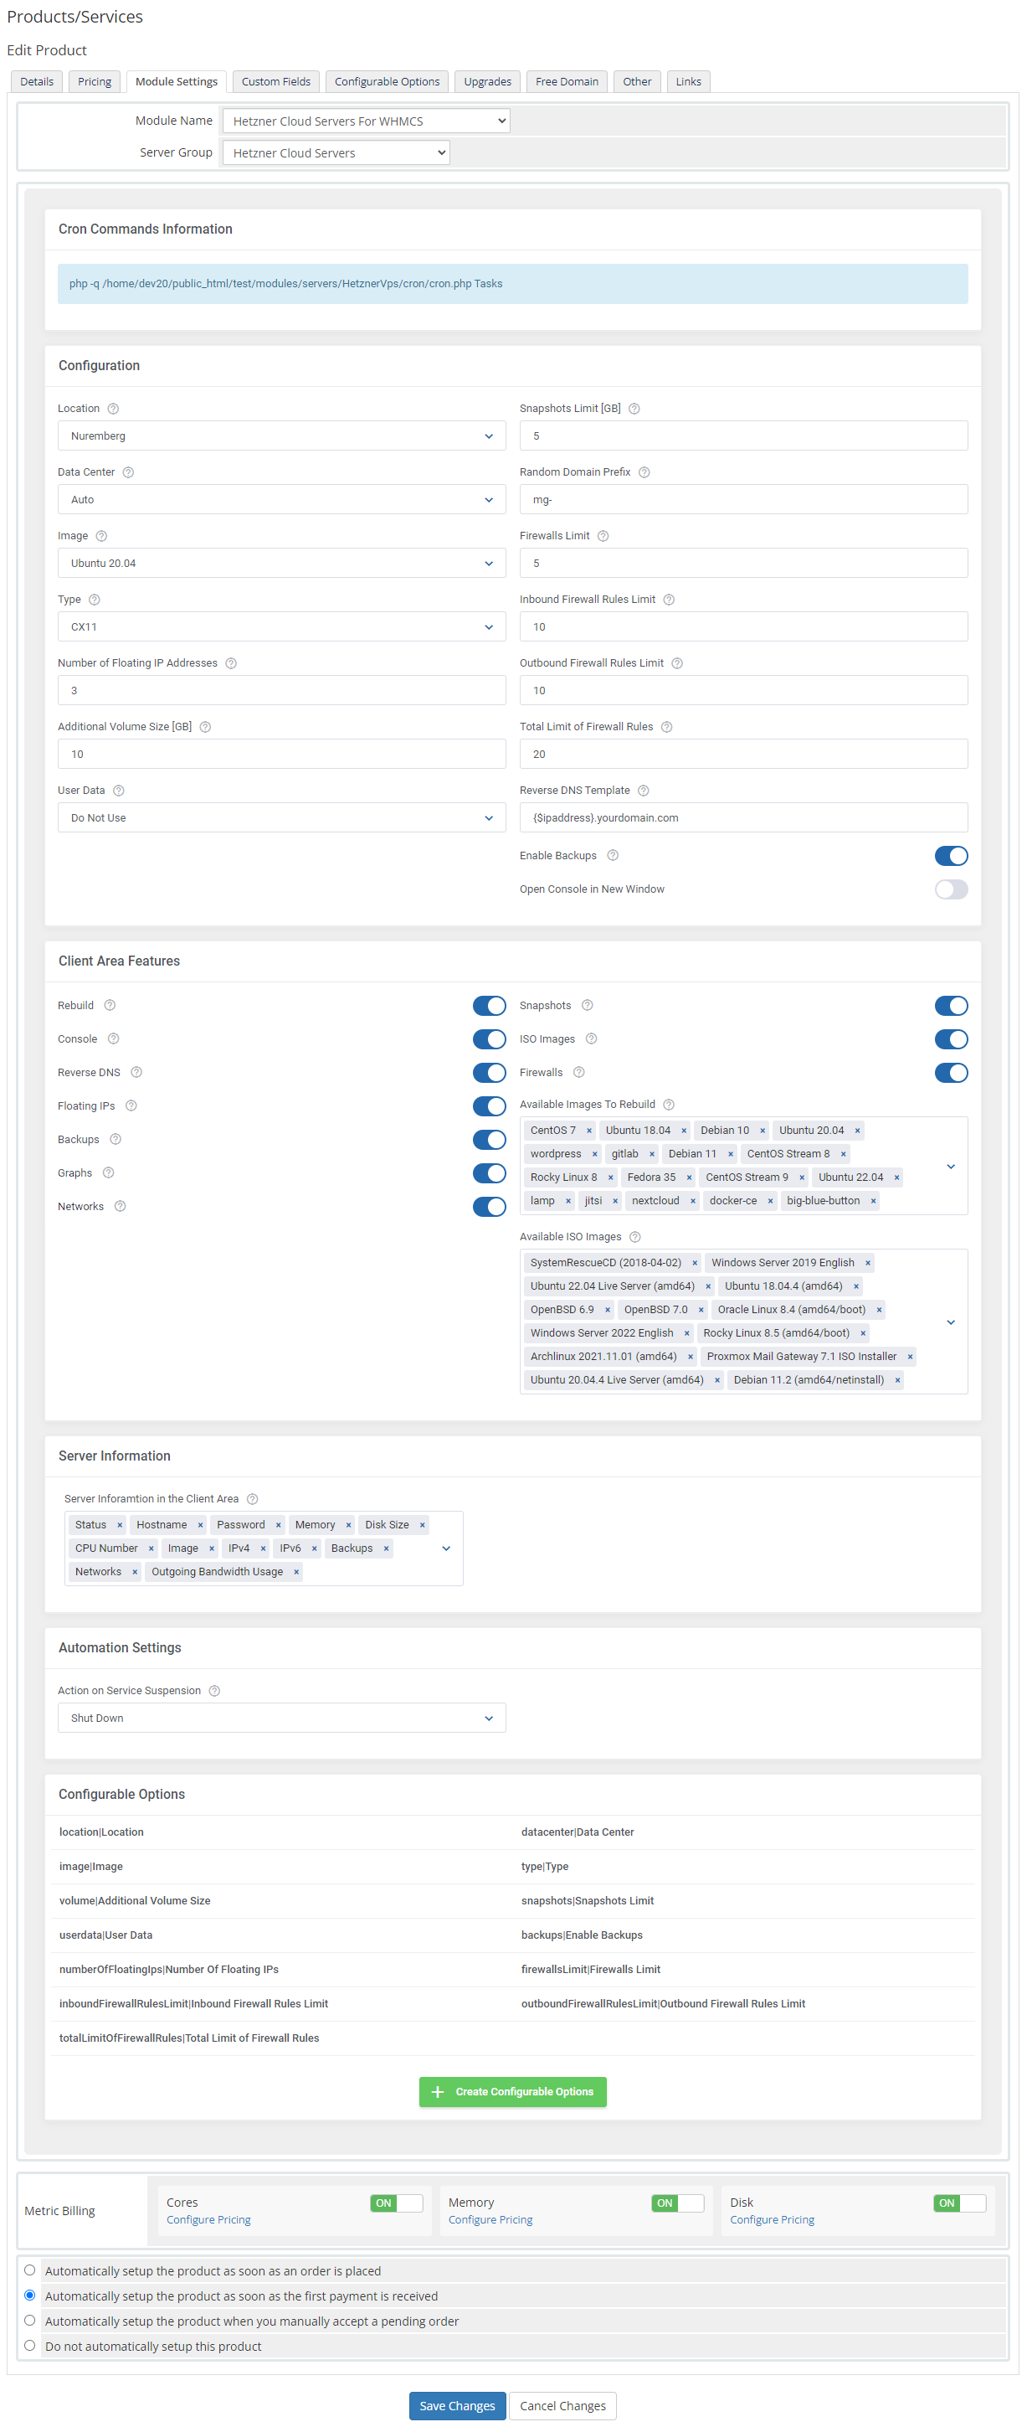The height and width of the screenshot is (2427, 1027).
Task: Open the Server Group dropdown
Action: tap(336, 152)
